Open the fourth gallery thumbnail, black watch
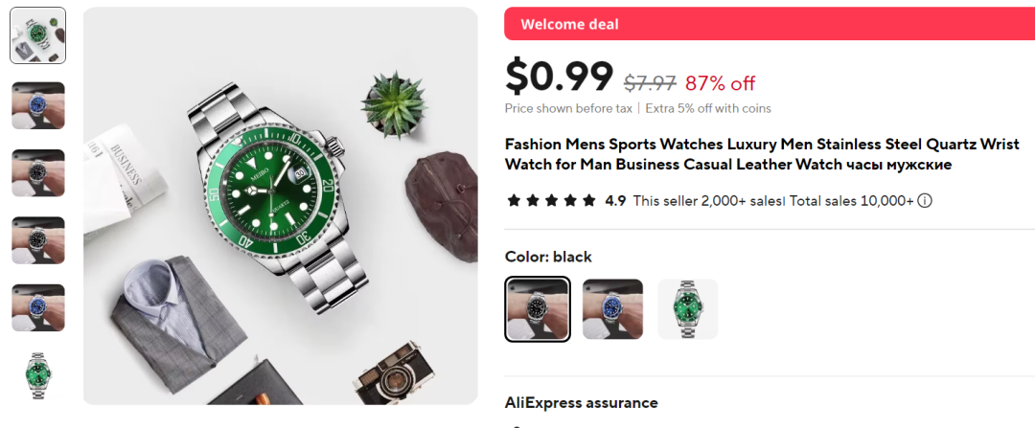The image size is (1035, 428). 38,240
